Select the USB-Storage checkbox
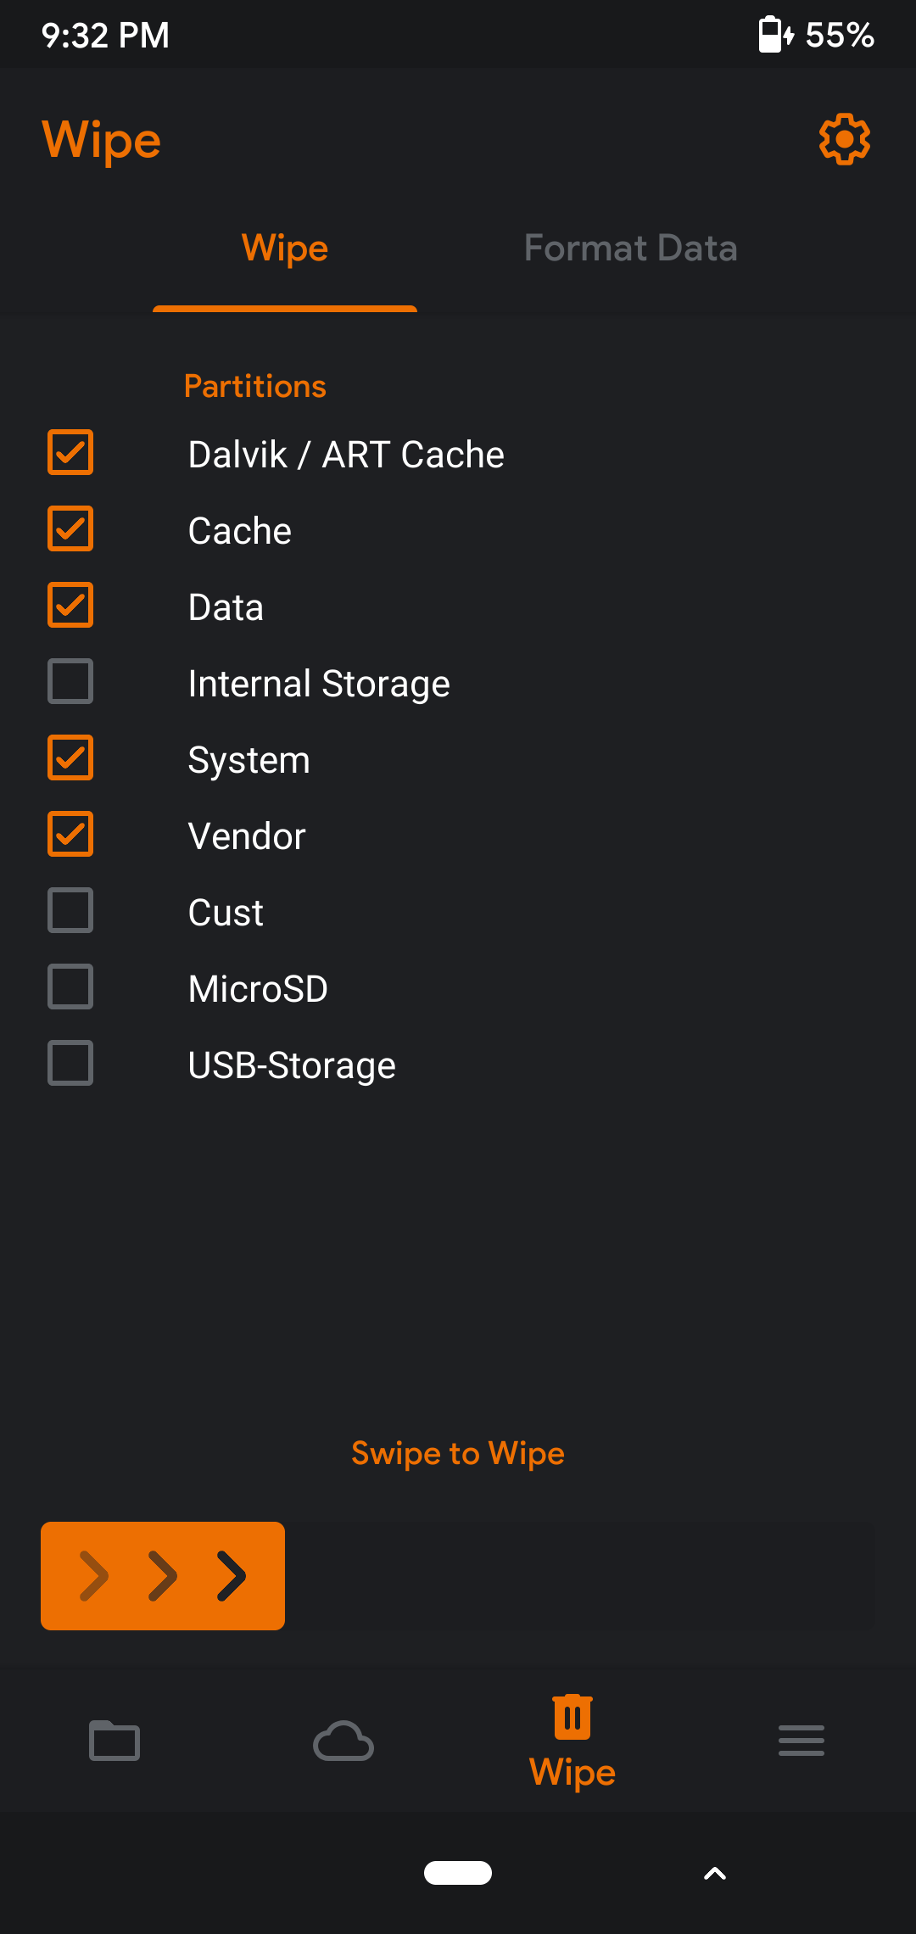Screen dimensions: 916x1934 click(x=70, y=1063)
